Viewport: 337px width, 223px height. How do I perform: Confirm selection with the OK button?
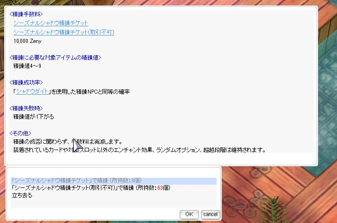pos(189,214)
